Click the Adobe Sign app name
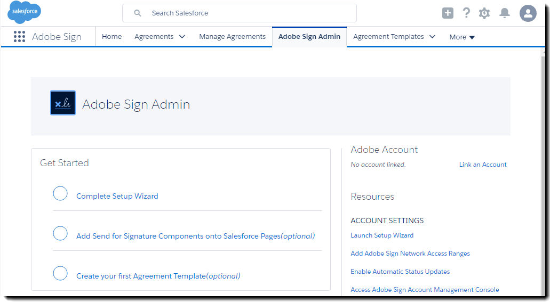Screen dimensions: 550x302 point(57,37)
